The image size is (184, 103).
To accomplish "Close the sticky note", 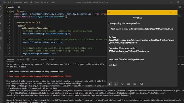I will (x=175, y=12).
